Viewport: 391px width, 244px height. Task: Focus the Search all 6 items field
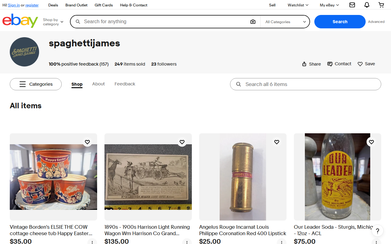(305, 84)
